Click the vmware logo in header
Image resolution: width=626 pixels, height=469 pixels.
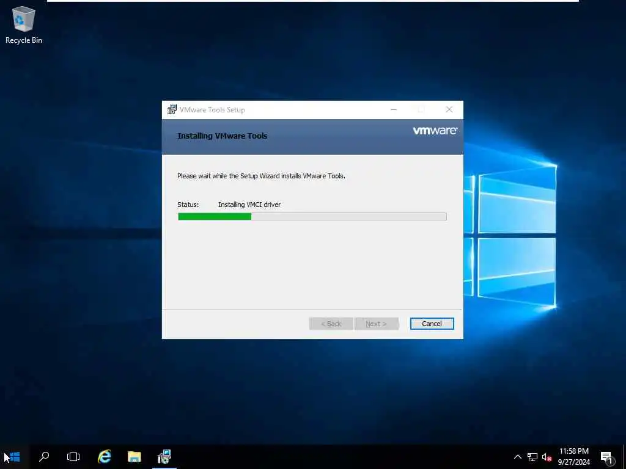click(x=435, y=131)
